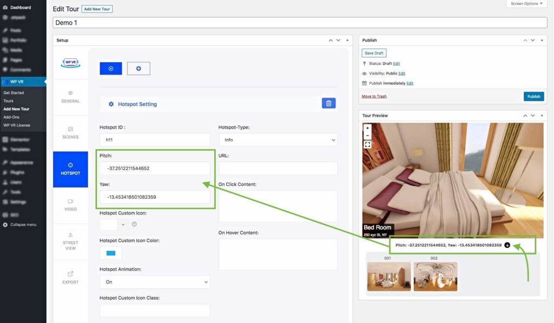Add a new hotspot with plus button
This screenshot has width=554, height=323.
(138, 69)
